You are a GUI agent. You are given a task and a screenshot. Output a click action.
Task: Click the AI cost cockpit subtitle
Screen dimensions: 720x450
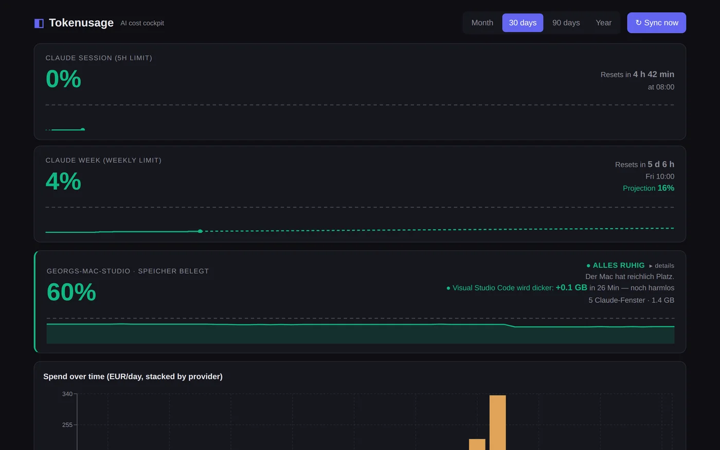pos(142,23)
